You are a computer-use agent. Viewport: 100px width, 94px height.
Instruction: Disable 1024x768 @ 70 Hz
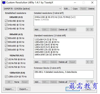pyautogui.click(x=6, y=63)
